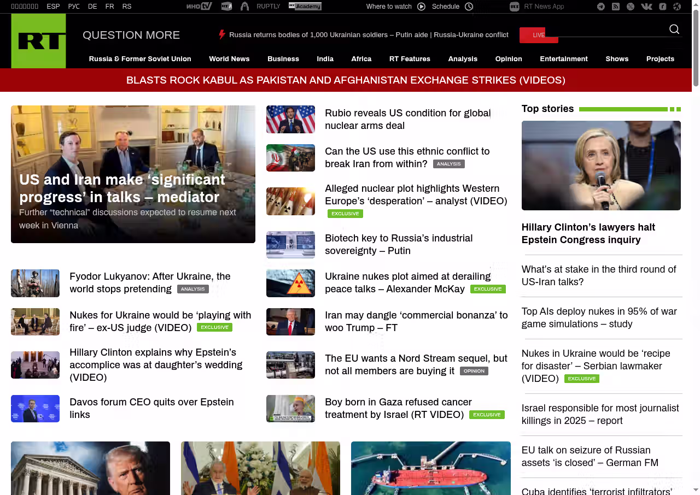Open the Hillary Clinton top story thumbnail

601,166
